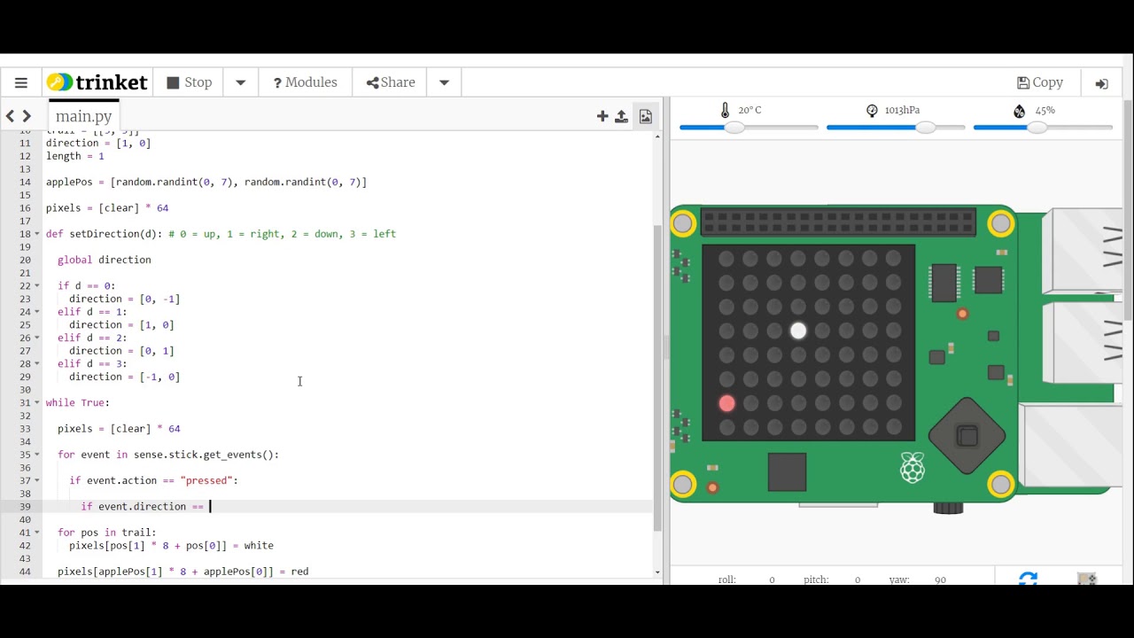Click the text 'global direction'
This screenshot has height=638, width=1134.
pos(105,261)
